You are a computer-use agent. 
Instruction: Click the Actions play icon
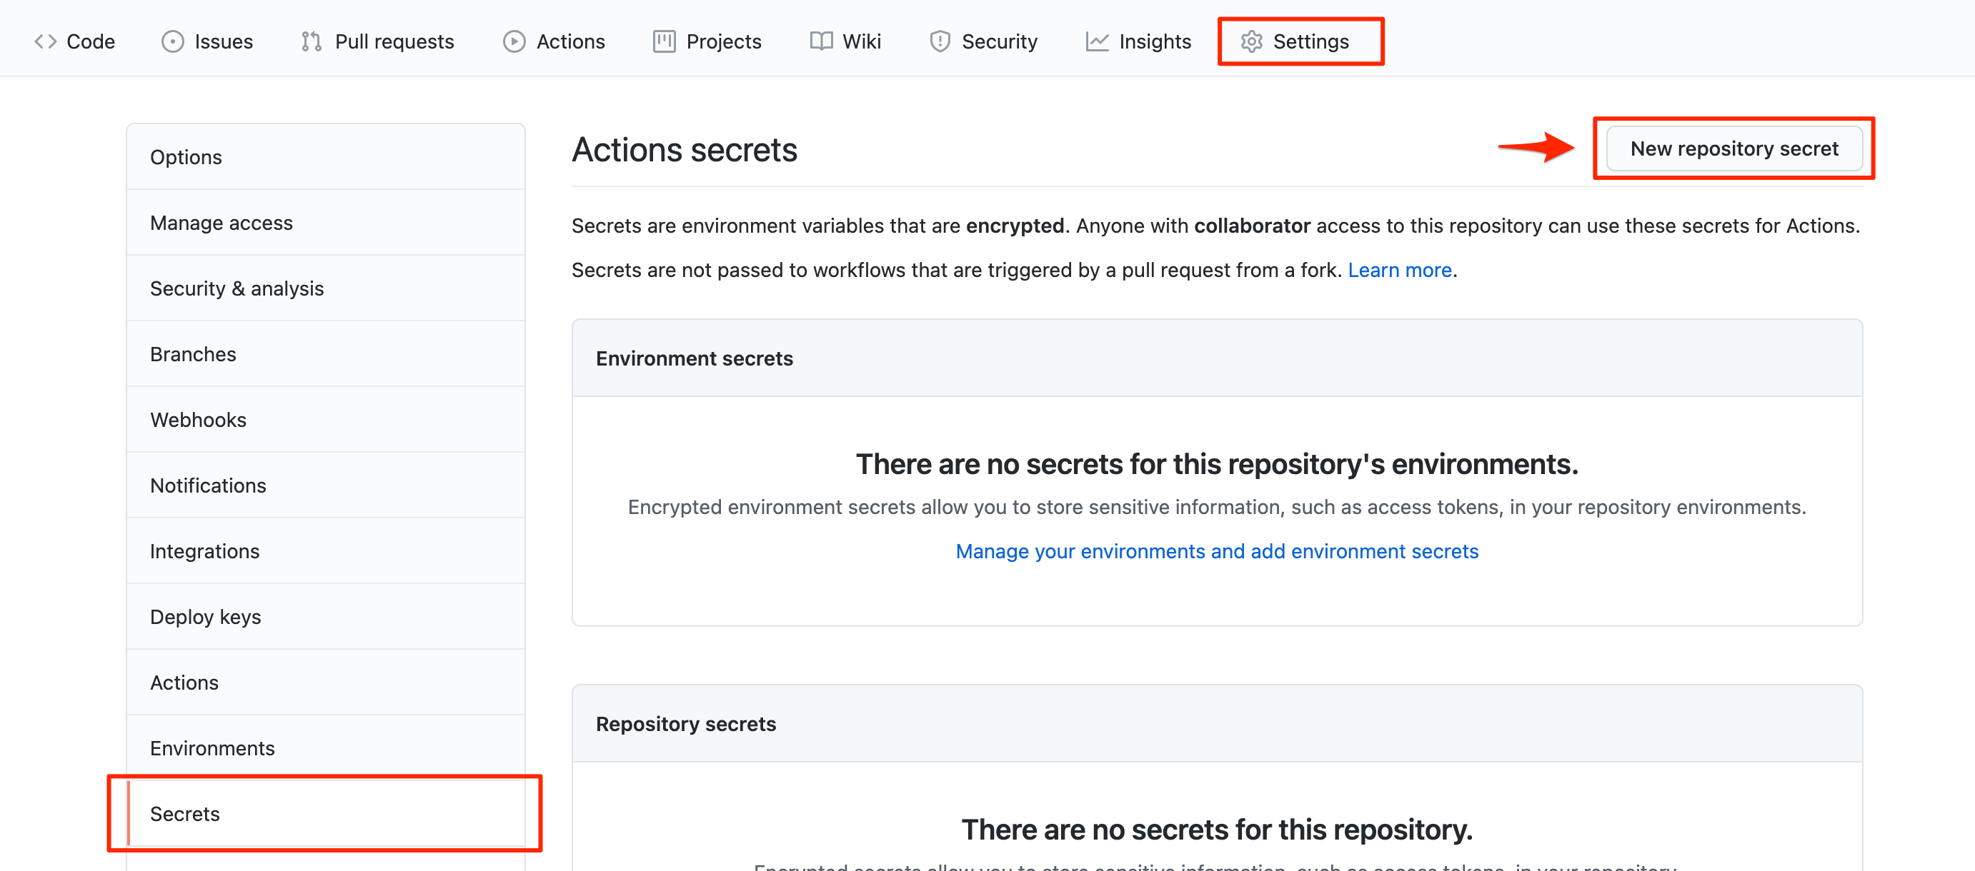pos(514,41)
